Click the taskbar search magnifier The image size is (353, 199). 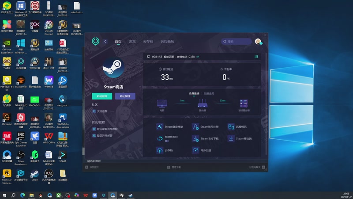[13, 195]
